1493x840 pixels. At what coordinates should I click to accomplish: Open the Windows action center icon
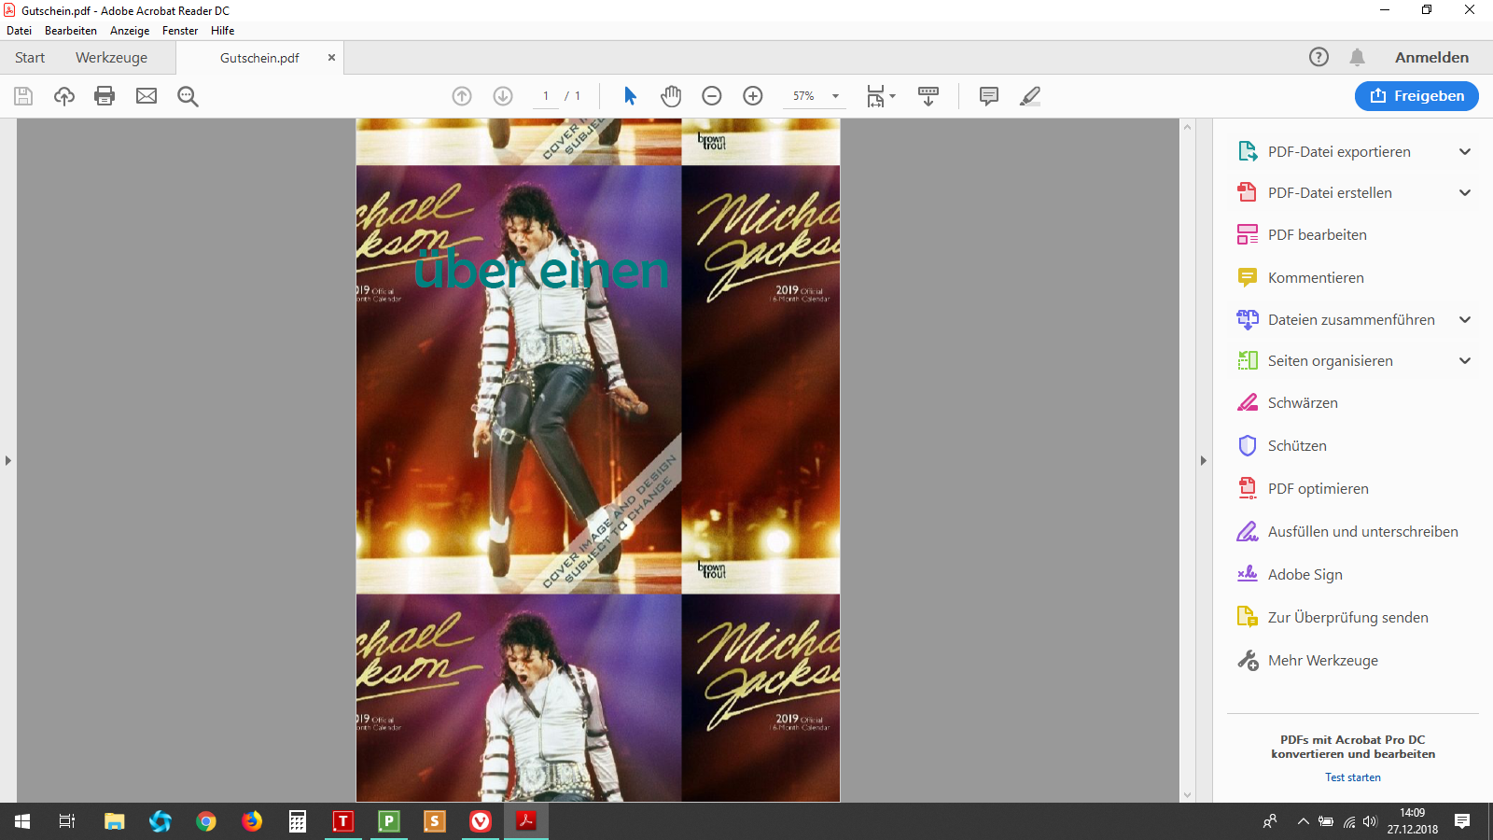(x=1462, y=821)
